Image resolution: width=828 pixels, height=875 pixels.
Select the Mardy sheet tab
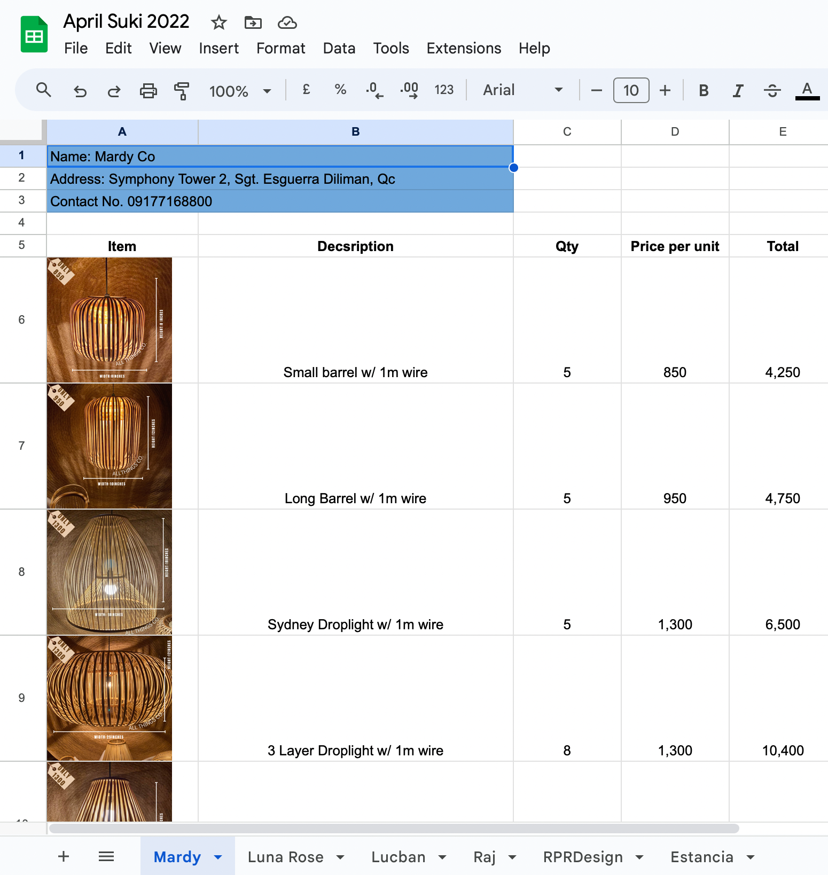pyautogui.click(x=177, y=857)
